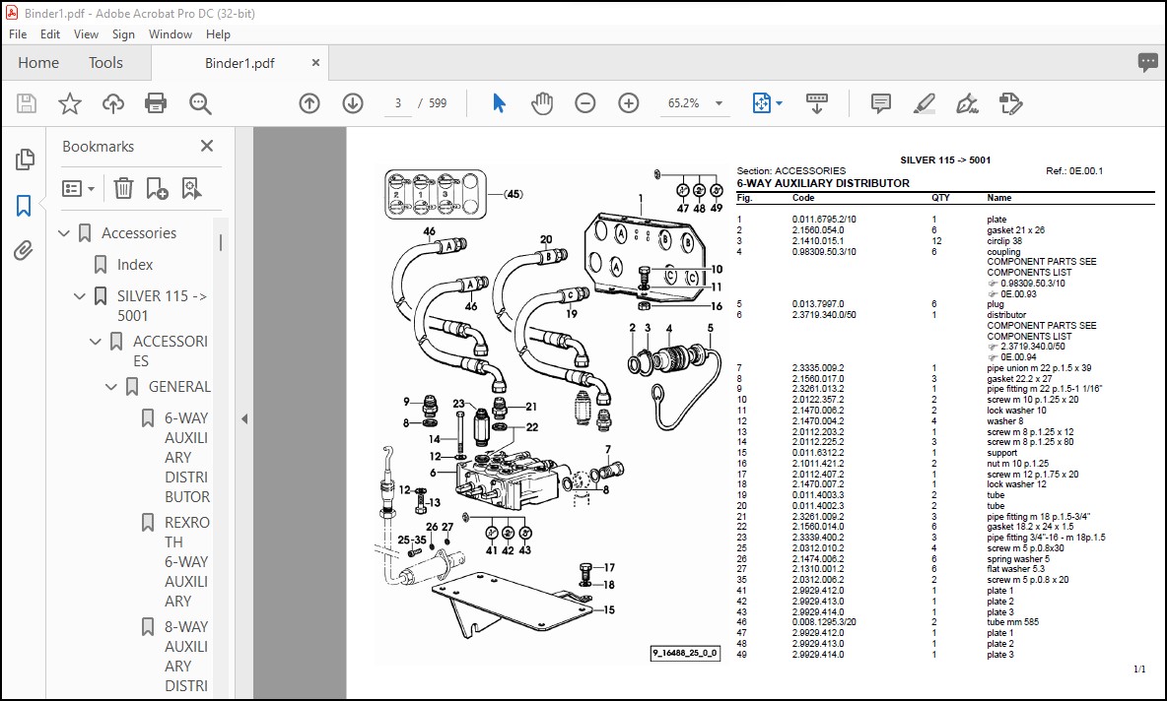Open the Window menu
The width and height of the screenshot is (1167, 701).
(170, 34)
